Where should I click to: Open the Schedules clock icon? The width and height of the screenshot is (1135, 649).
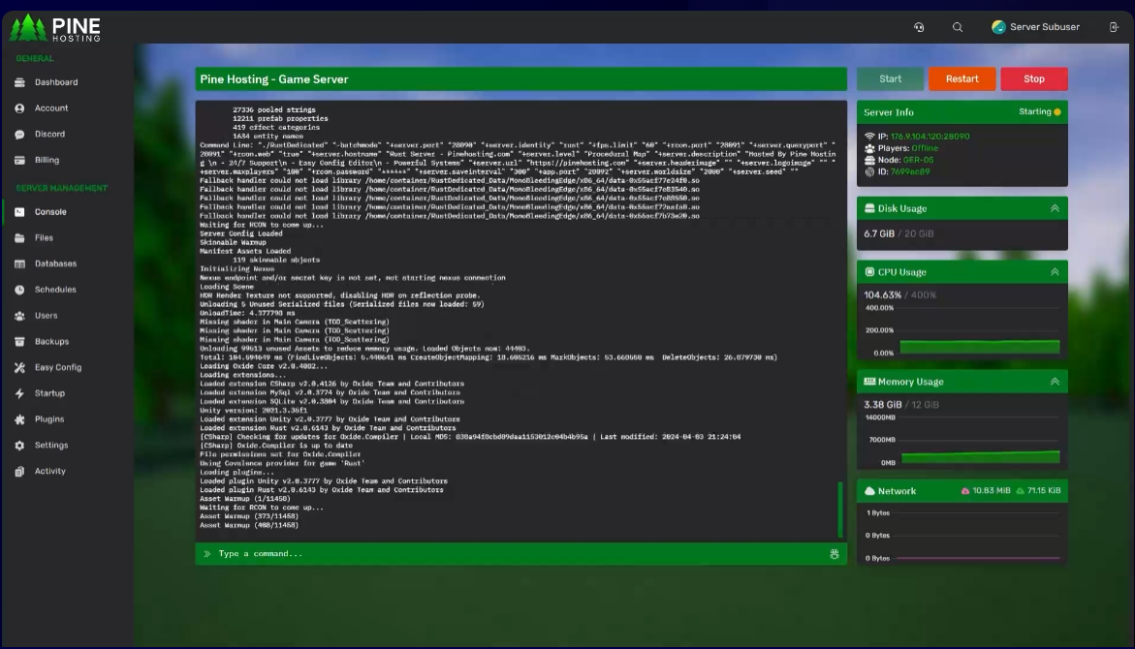(x=19, y=291)
